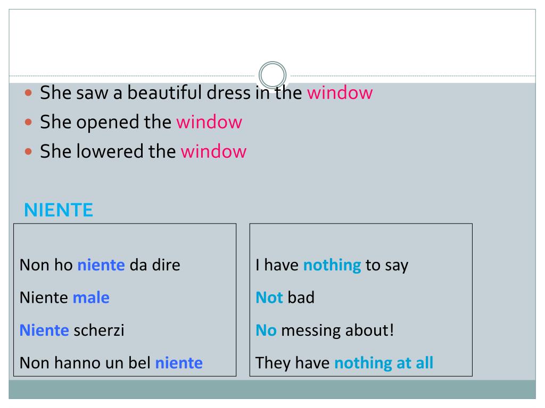Select the text 'She opened the window'

(141, 122)
